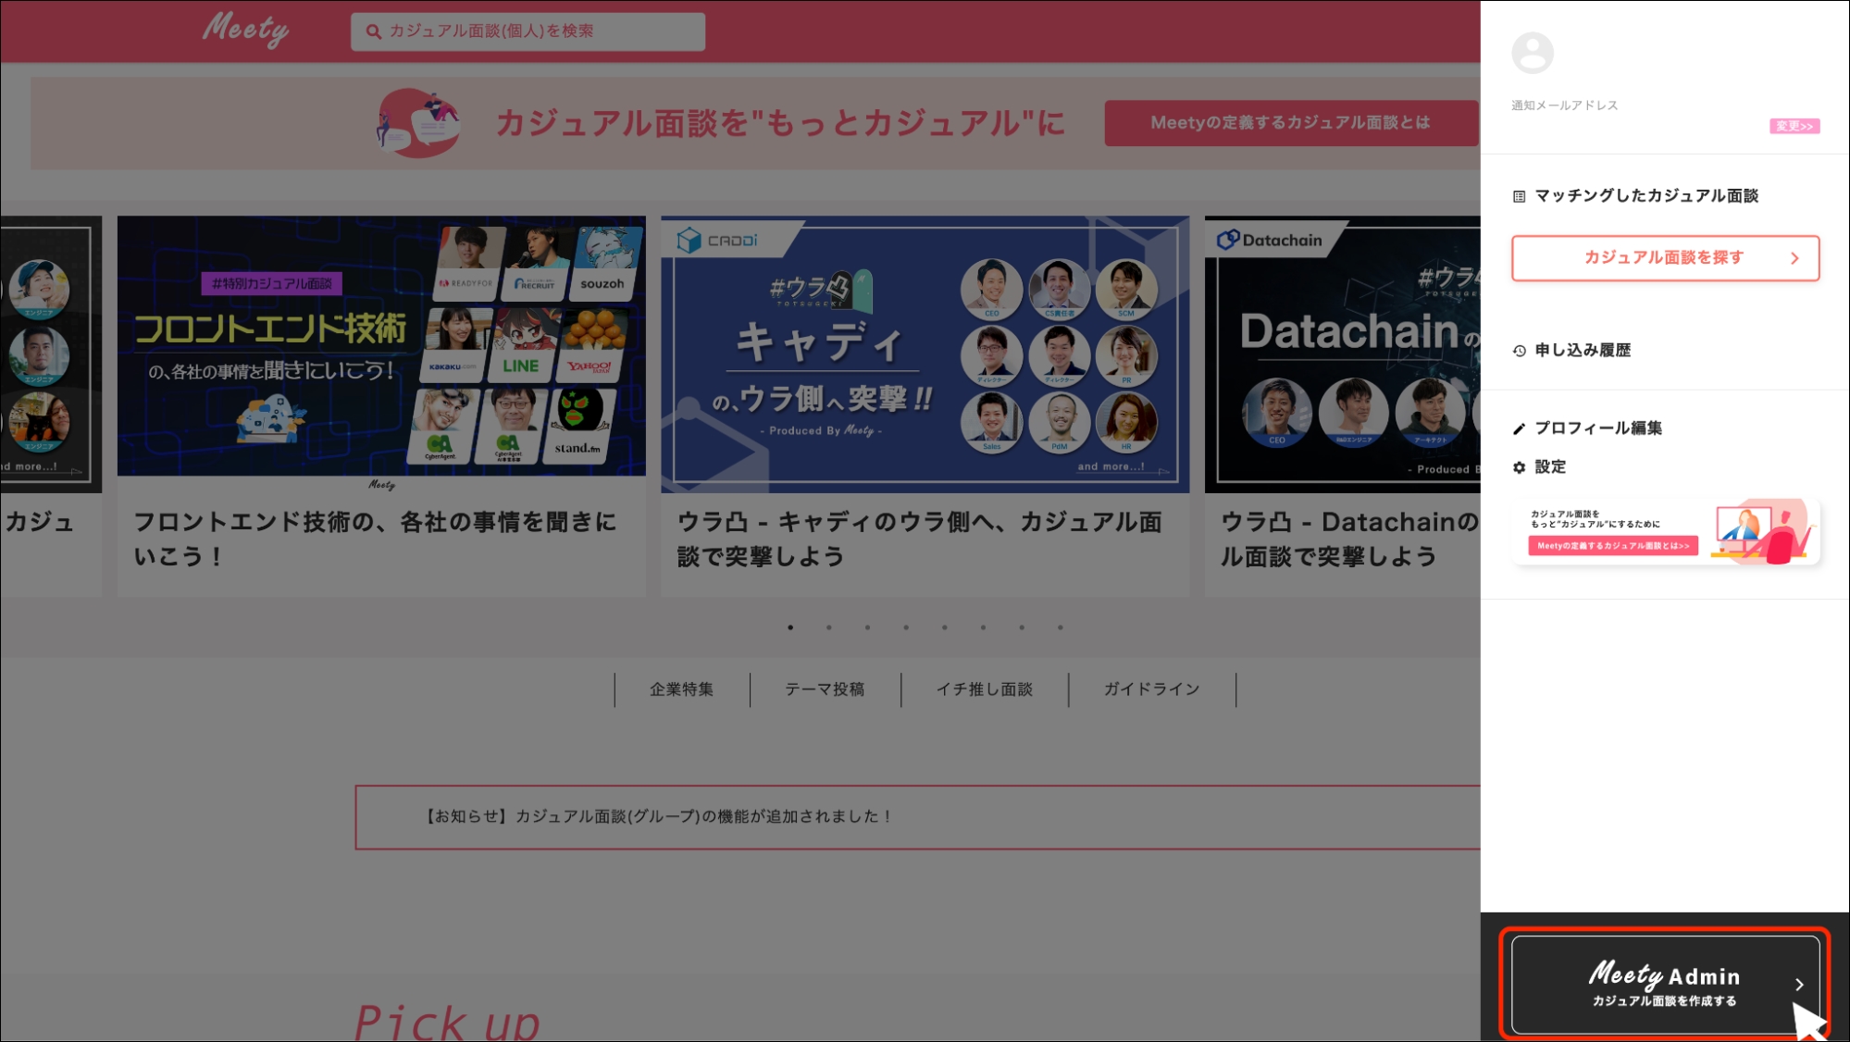Open 設定 via the gear icon
This screenshot has height=1042, width=1850.
pyautogui.click(x=1519, y=467)
